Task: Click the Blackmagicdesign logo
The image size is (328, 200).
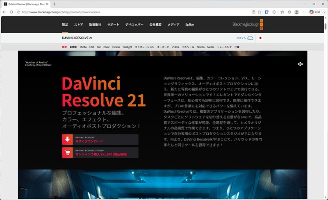Action: (248, 25)
